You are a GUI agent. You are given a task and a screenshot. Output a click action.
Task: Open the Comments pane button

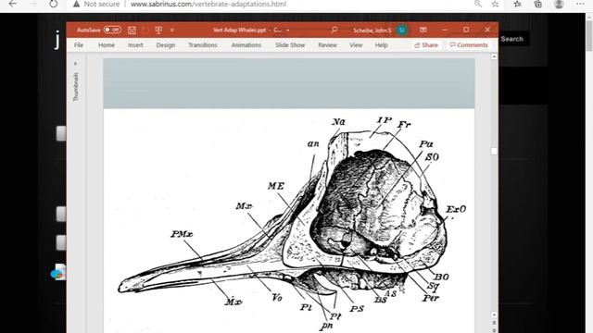point(469,45)
